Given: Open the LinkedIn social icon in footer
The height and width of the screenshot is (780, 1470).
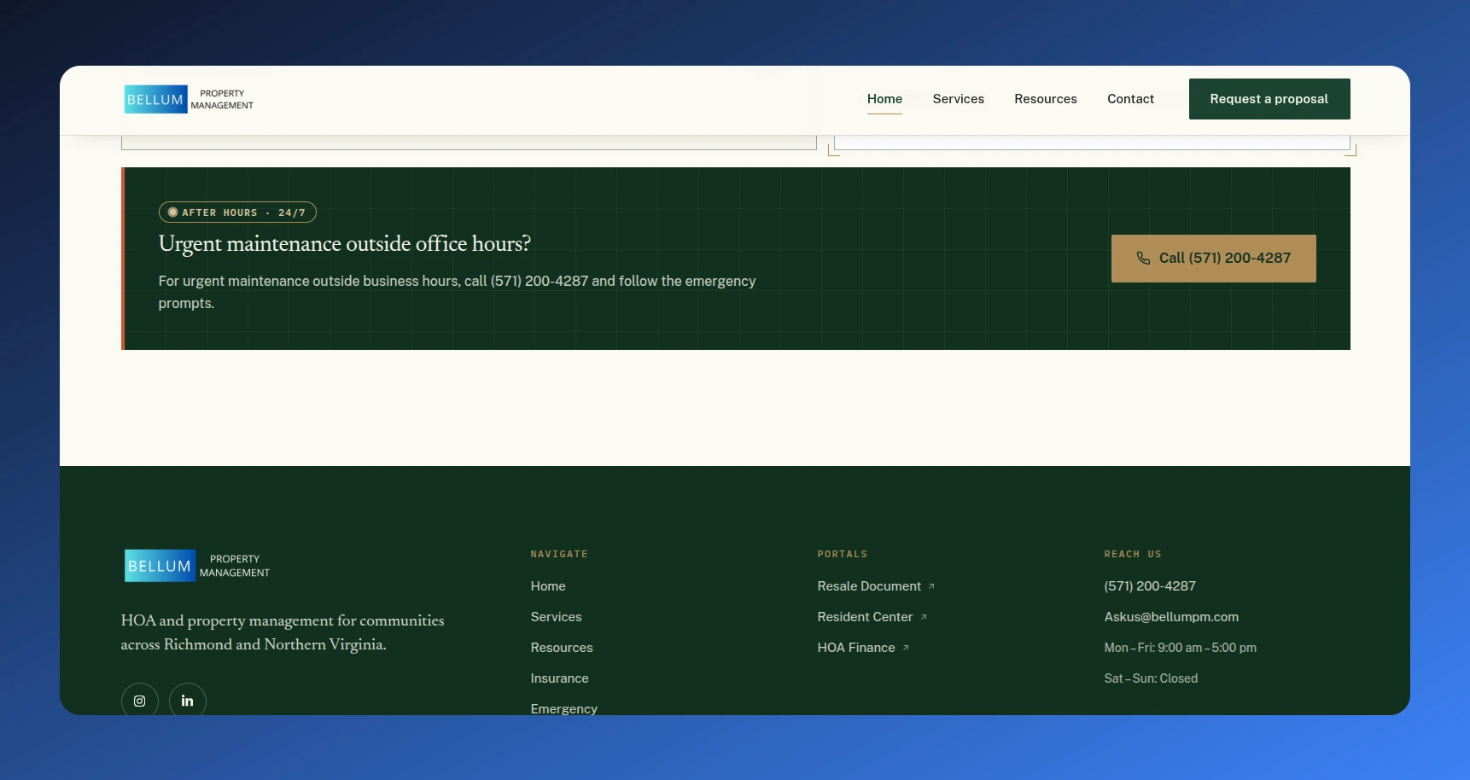Looking at the screenshot, I should pyautogui.click(x=188, y=700).
